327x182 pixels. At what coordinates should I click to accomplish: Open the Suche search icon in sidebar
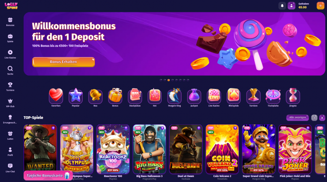pyautogui.click(x=10, y=70)
